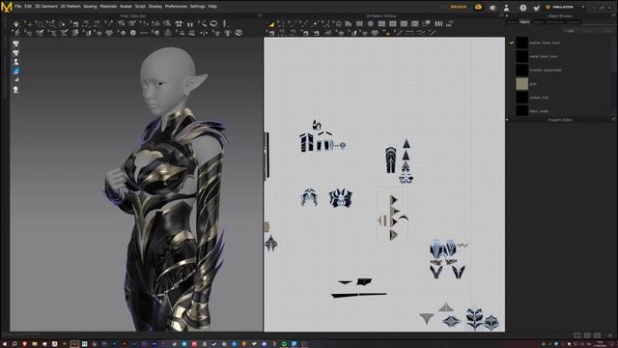The width and height of the screenshot is (618, 348).
Task: Open the announcements megaphone icon
Action: tap(492, 7)
